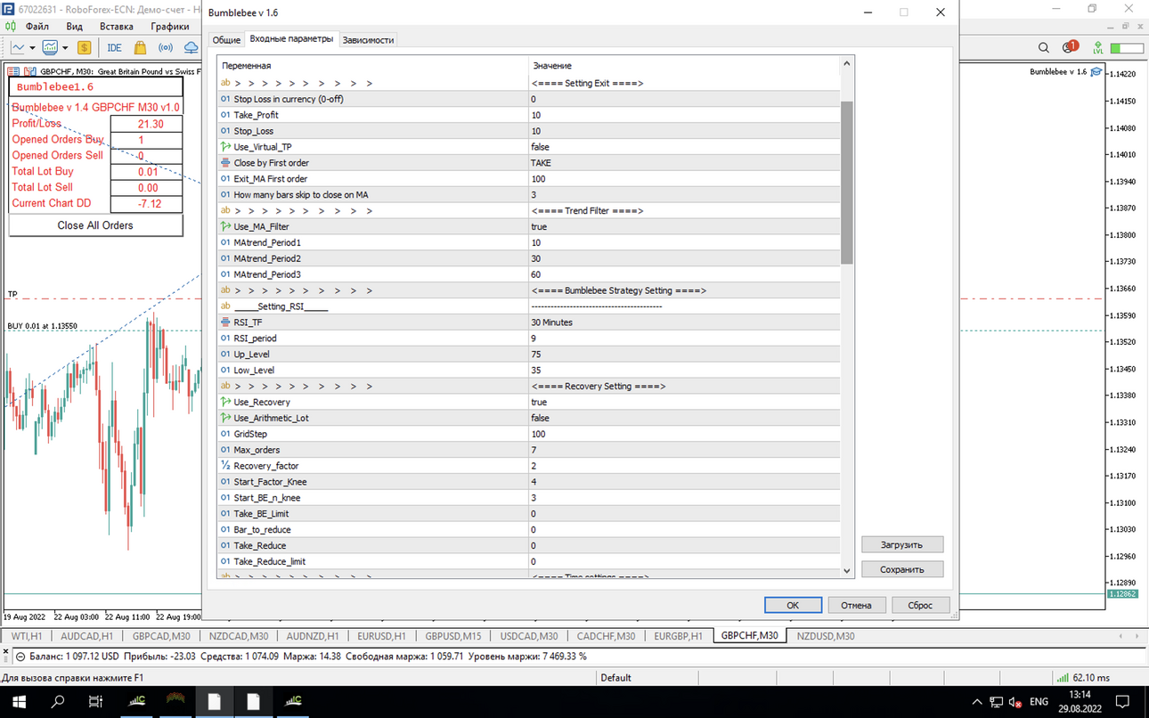Switch to the NZDUSD,M30 chart tab
Image resolution: width=1149 pixels, height=718 pixels.
coord(826,636)
